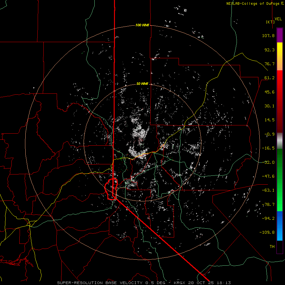Image resolution: width=285 pixels, height=285 pixels.
Task: Click the -16.5 velocity legend value
Action: click(x=268, y=148)
